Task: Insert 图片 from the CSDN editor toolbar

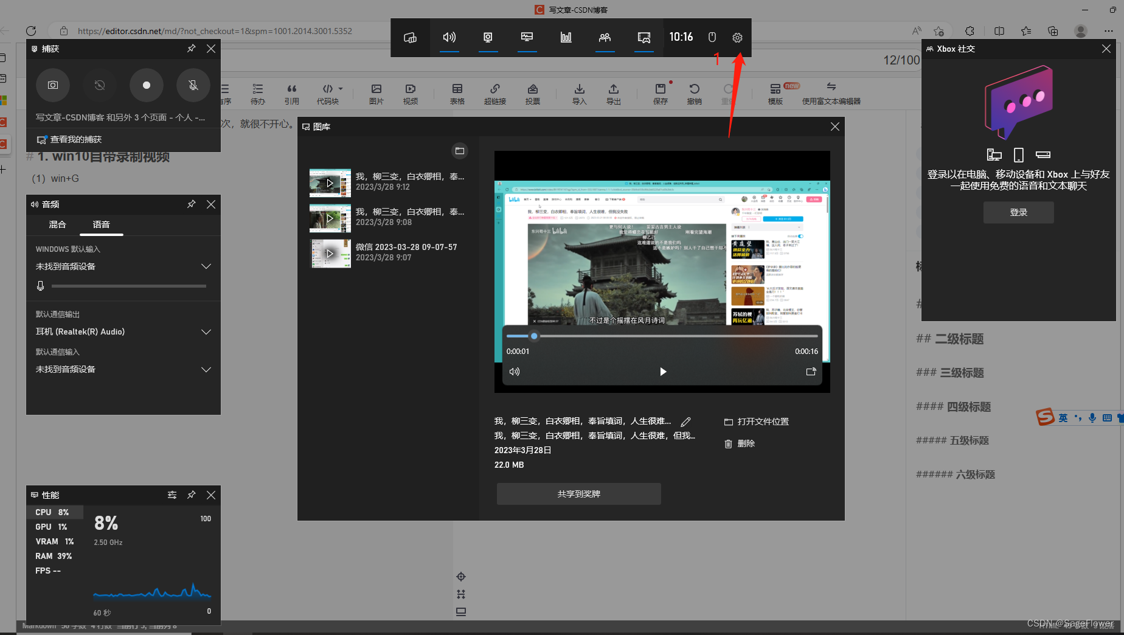Action: 376,94
